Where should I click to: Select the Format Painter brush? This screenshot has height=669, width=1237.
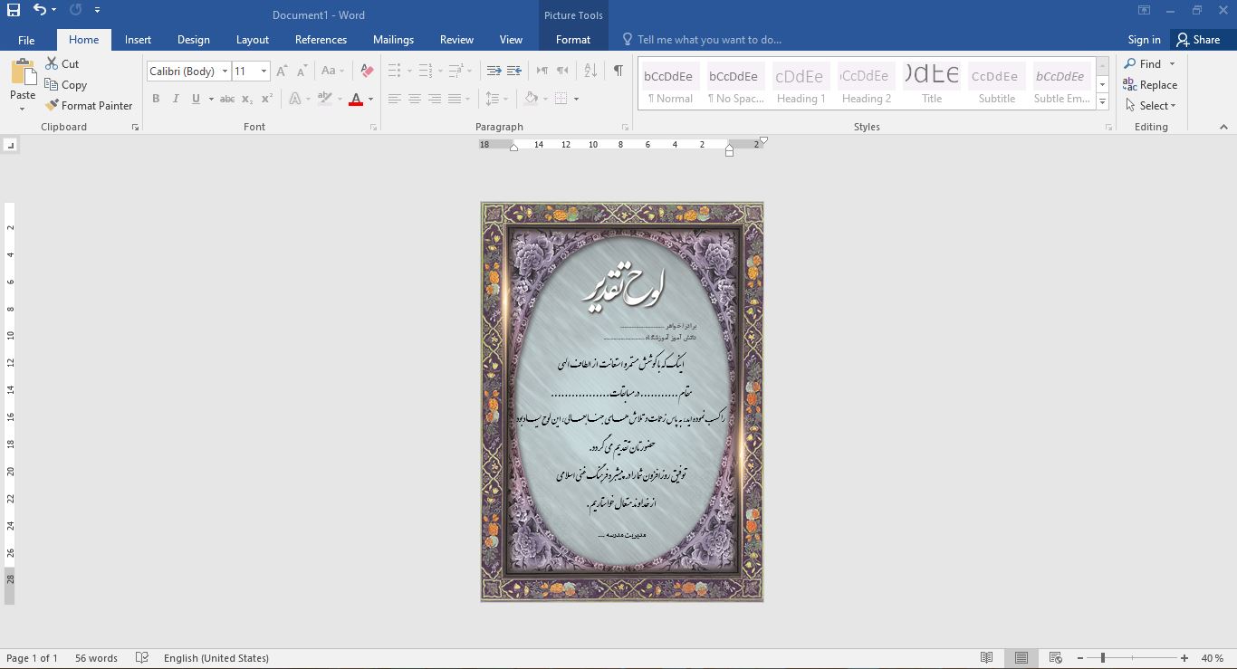[x=52, y=105]
